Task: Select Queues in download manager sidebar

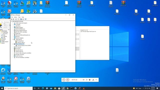Action: point(3,43)
